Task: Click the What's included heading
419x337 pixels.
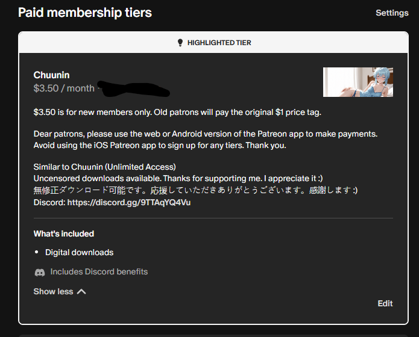Action: click(x=64, y=233)
